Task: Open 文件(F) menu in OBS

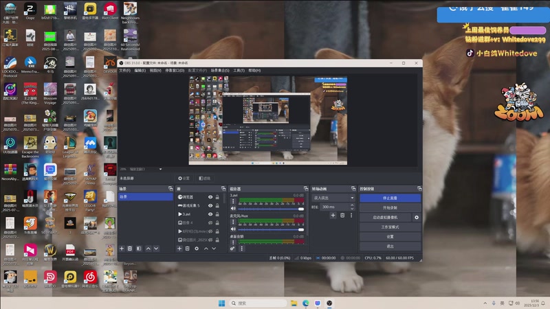Action: (124, 71)
